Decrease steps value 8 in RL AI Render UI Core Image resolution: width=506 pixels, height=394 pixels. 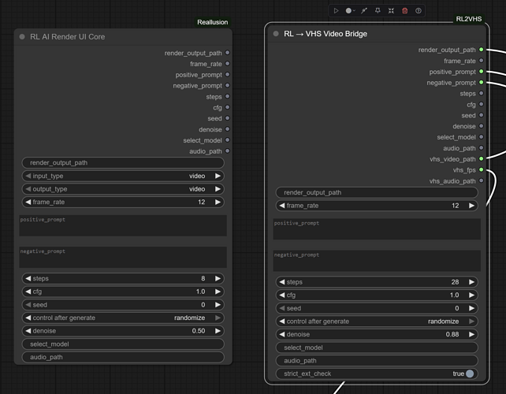(28, 278)
